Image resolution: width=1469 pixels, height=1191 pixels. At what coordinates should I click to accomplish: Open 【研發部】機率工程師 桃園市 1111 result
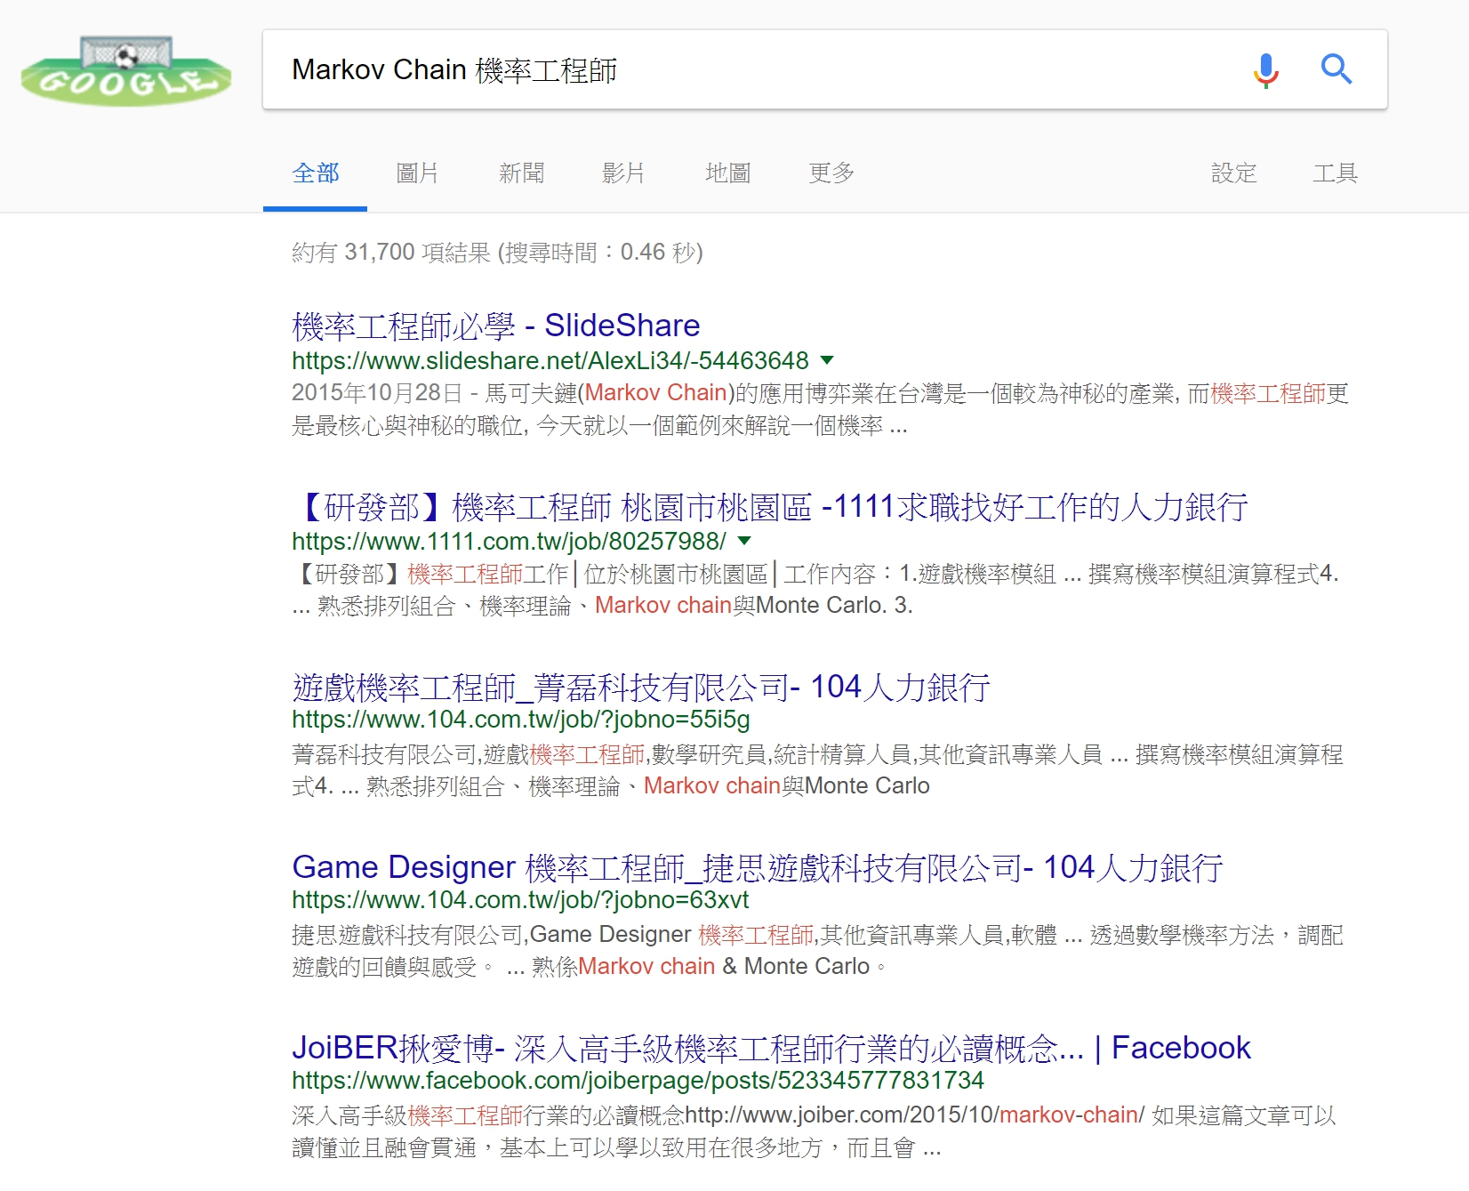[x=770, y=506]
